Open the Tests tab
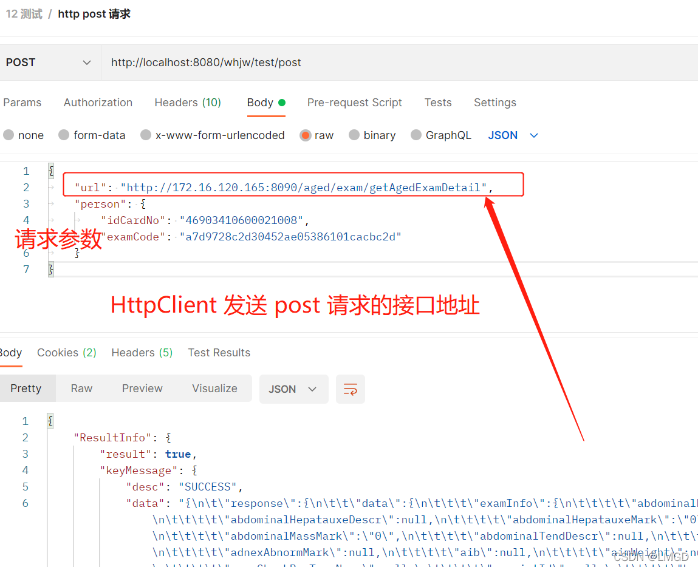 pyautogui.click(x=438, y=103)
